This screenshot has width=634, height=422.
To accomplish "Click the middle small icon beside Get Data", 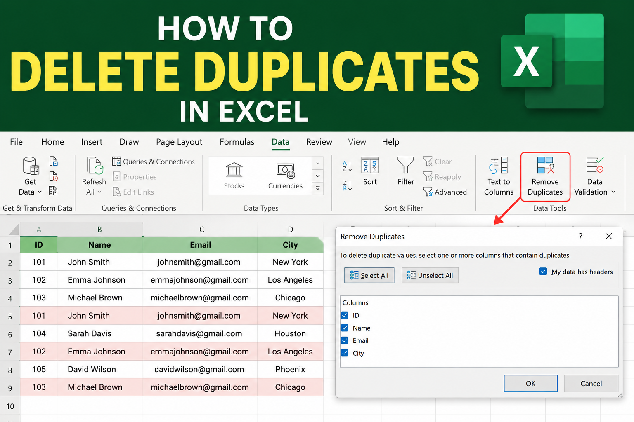I will (54, 176).
